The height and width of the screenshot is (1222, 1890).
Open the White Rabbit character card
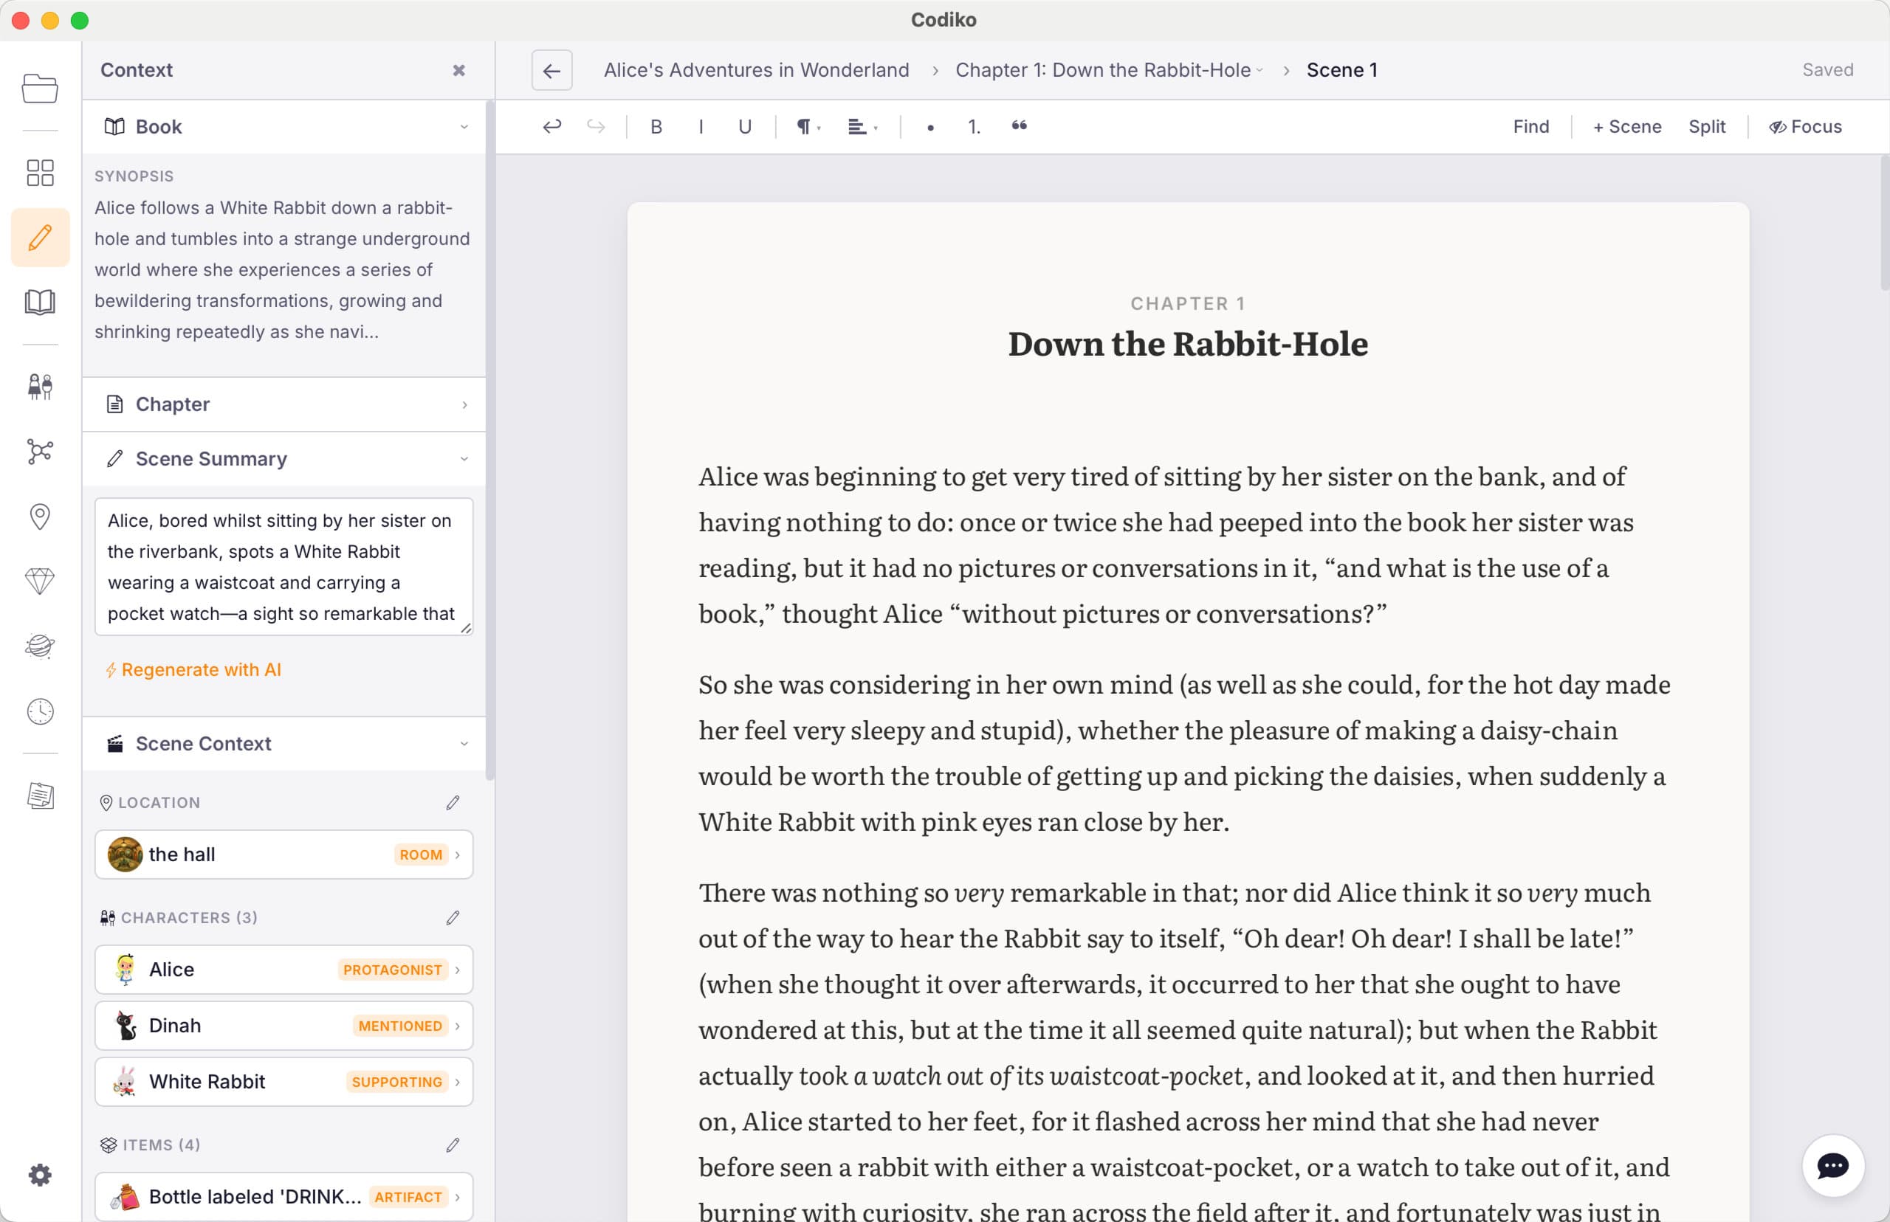point(283,1082)
